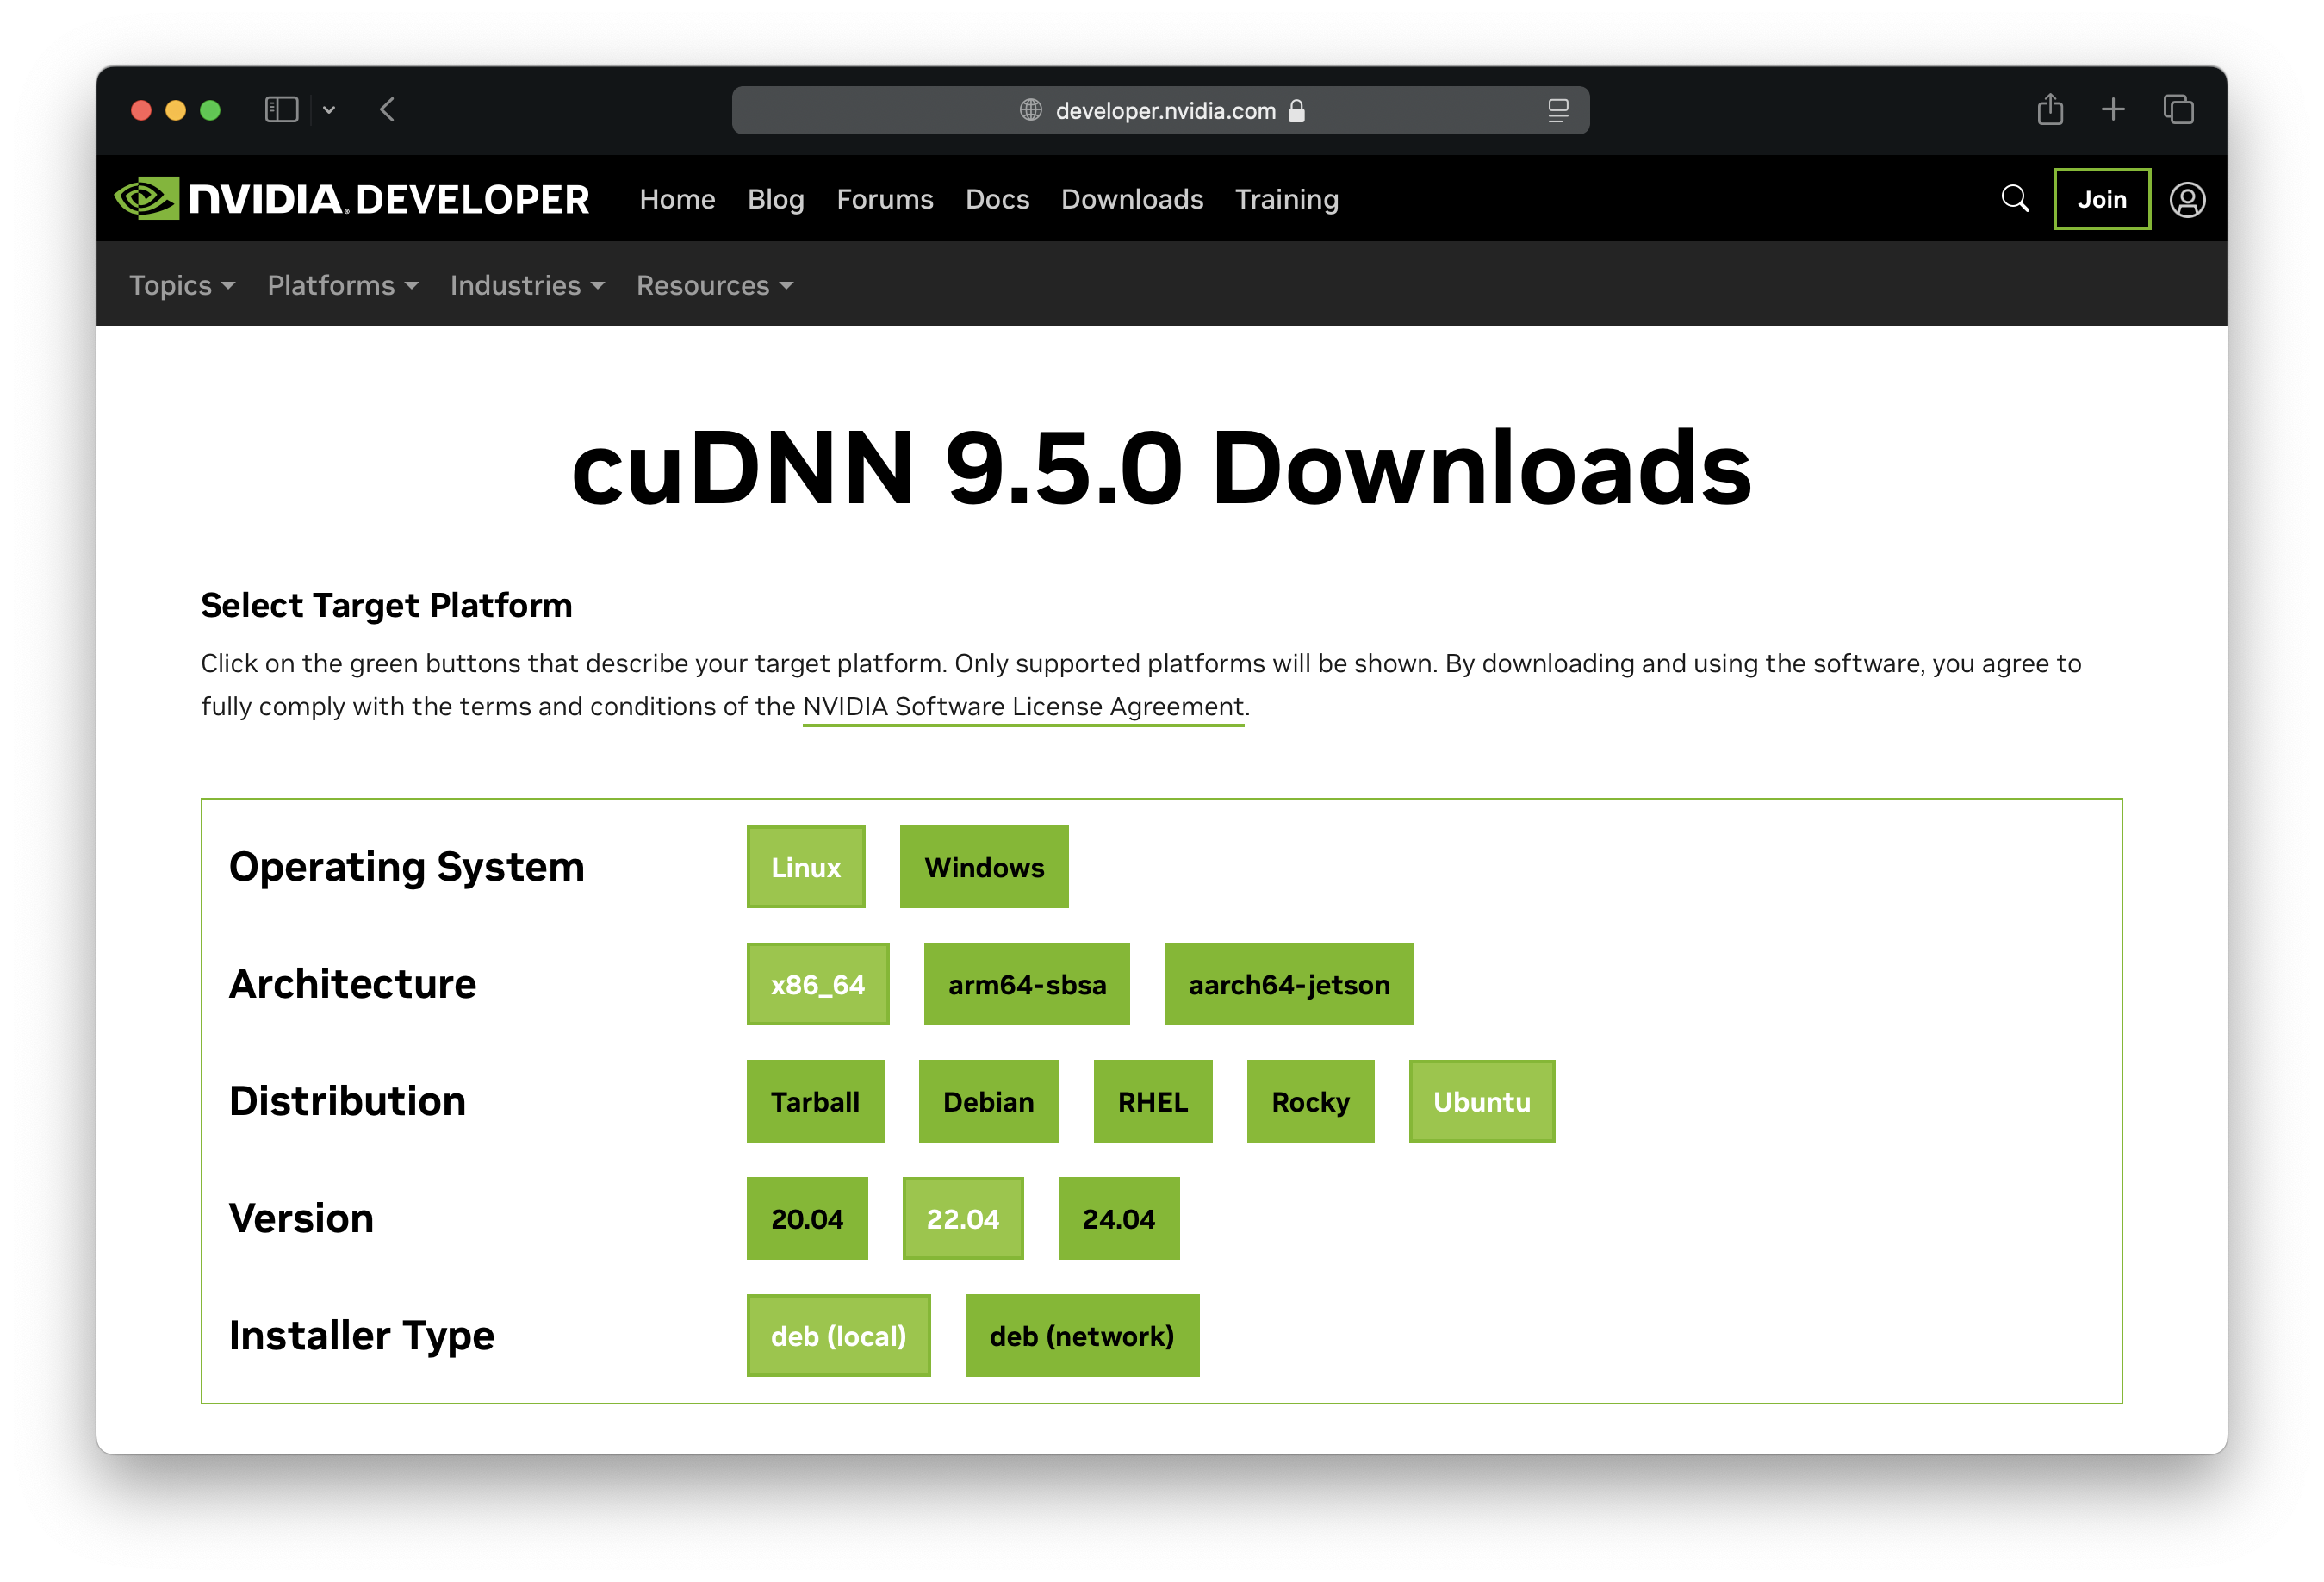Choose the Ubuntu distribution
The width and height of the screenshot is (2324, 1582).
point(1482,1100)
